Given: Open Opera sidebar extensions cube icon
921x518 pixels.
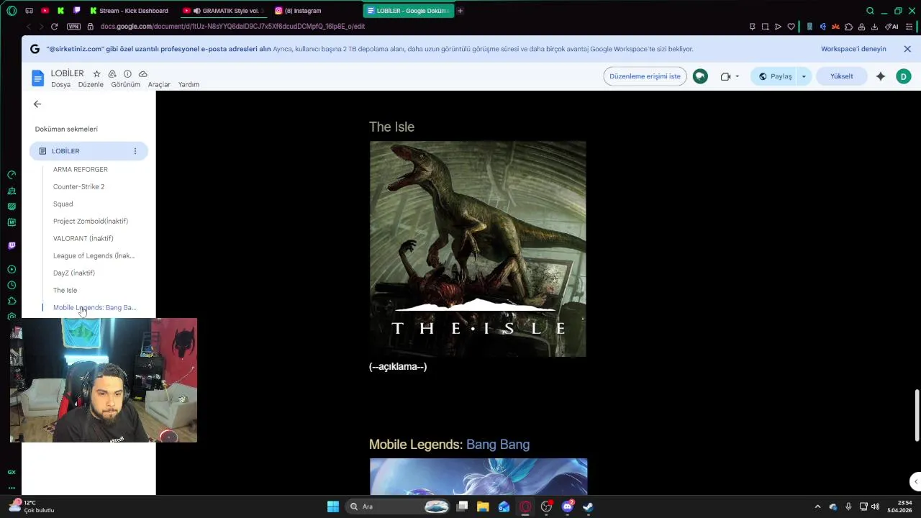Looking at the screenshot, I should pyautogui.click(x=12, y=301).
